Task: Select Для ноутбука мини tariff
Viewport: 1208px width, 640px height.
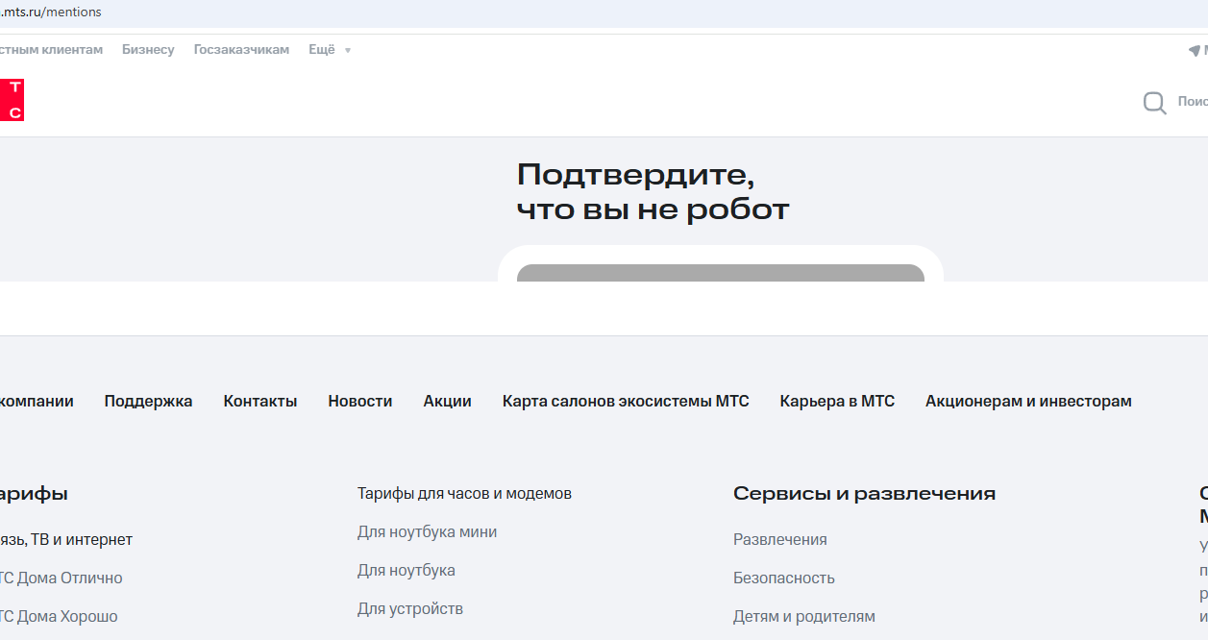Action: point(427,532)
